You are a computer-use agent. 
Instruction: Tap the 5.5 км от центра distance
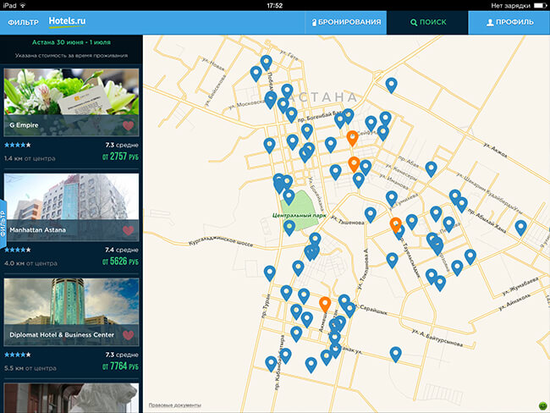tap(30, 368)
